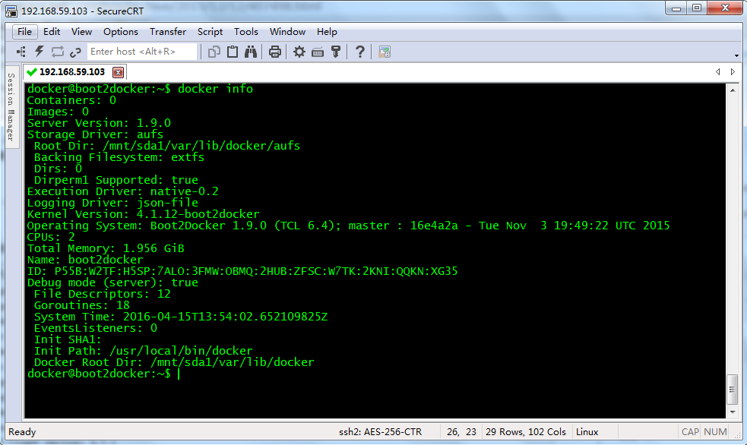Click the Public Key Assistant key icon
This screenshot has height=445, width=747.
336,52
